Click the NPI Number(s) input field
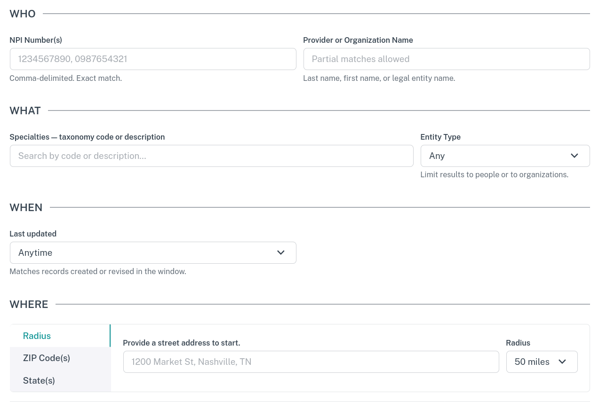599x402 pixels. pos(153,59)
